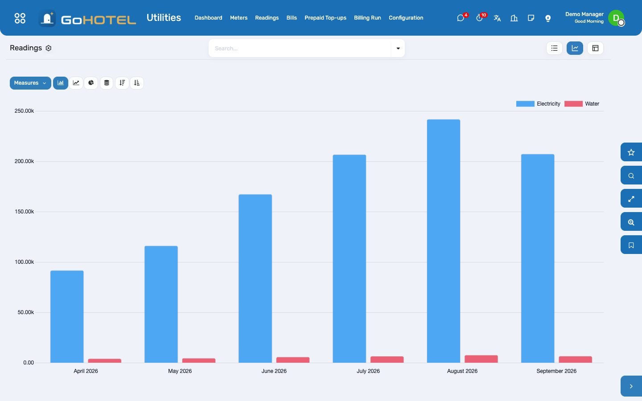Click the side panel search icon
642x401 pixels.
tap(631, 176)
